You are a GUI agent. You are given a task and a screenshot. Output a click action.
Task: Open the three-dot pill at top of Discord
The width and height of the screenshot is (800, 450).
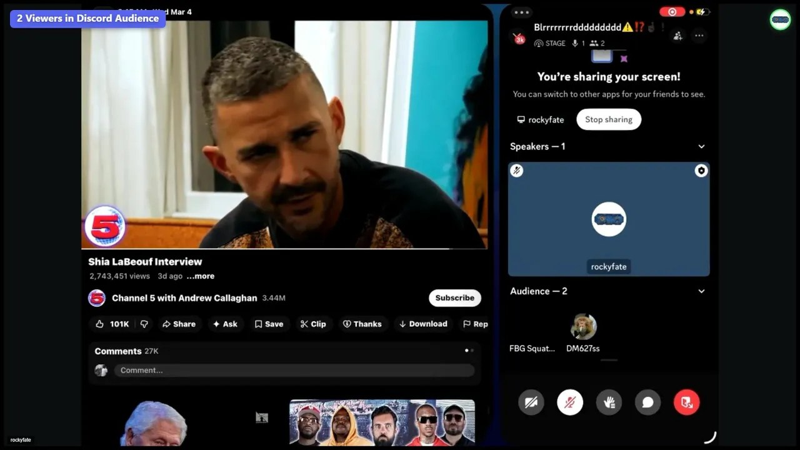click(x=521, y=12)
